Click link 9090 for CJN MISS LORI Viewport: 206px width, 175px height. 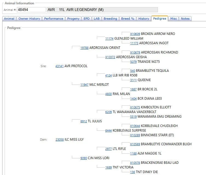point(83,158)
